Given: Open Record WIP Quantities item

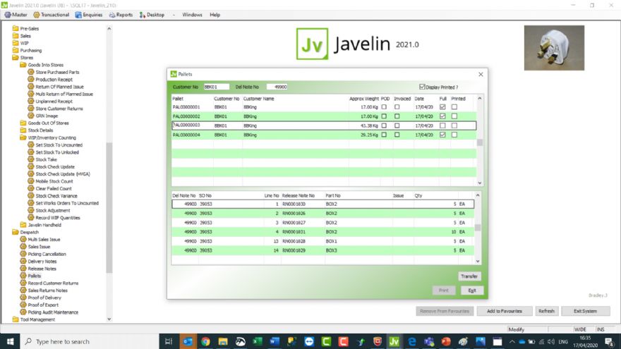Looking at the screenshot, I should click(58, 218).
